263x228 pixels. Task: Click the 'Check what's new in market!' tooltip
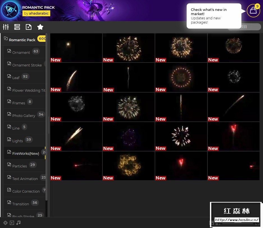[x=214, y=16]
